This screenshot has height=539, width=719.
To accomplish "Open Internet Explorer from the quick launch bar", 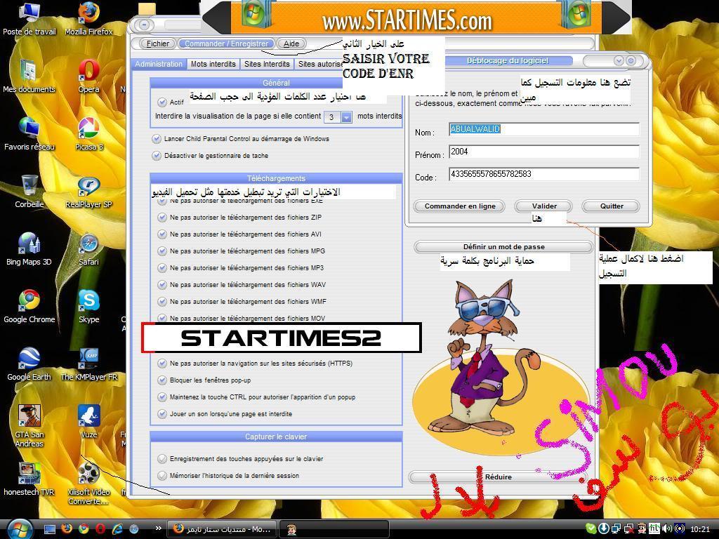I will 117,529.
